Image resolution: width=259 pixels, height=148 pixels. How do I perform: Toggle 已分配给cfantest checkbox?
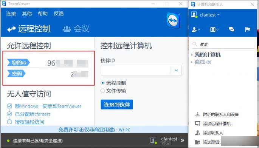coord(9,114)
